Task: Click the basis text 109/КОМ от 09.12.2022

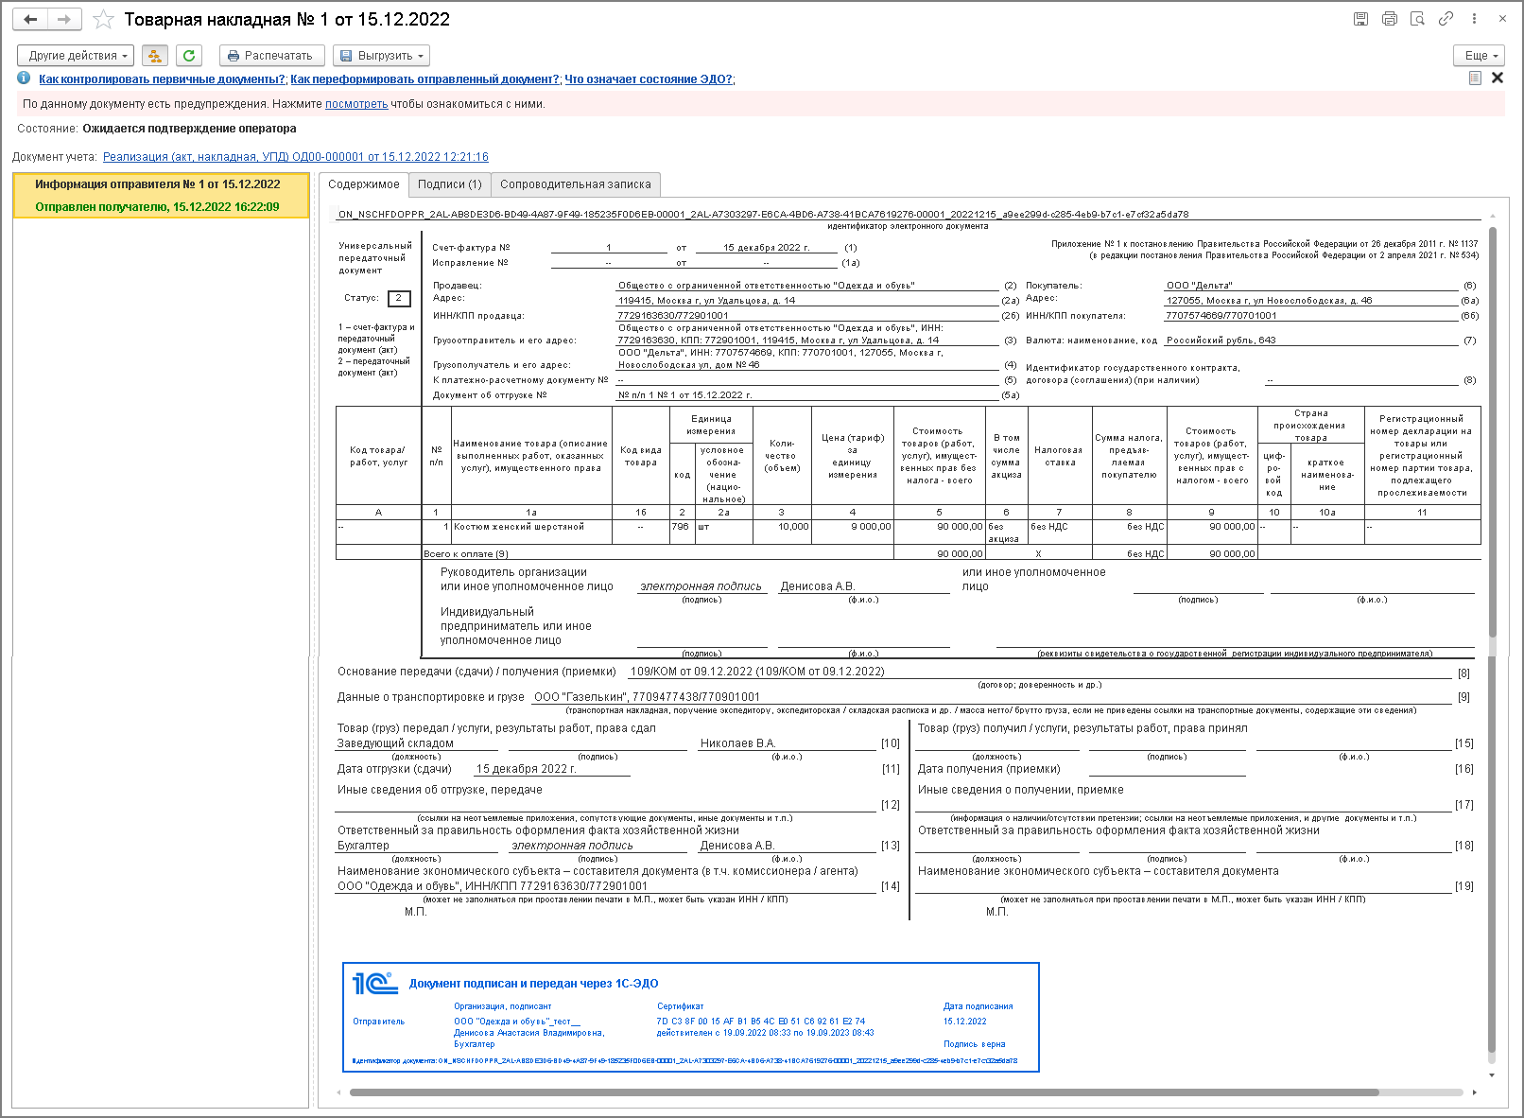Action: click(757, 672)
